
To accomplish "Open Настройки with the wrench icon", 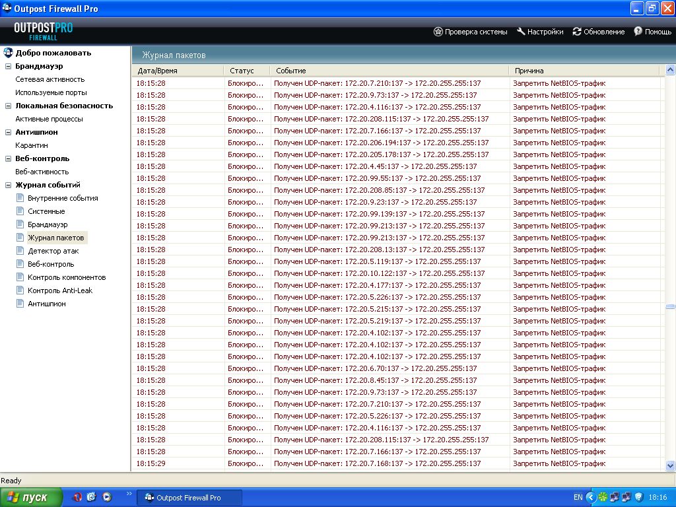I will [540, 32].
